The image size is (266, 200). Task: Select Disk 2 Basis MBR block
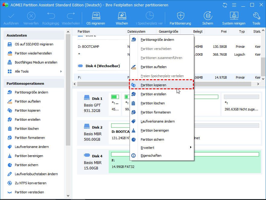93,133
